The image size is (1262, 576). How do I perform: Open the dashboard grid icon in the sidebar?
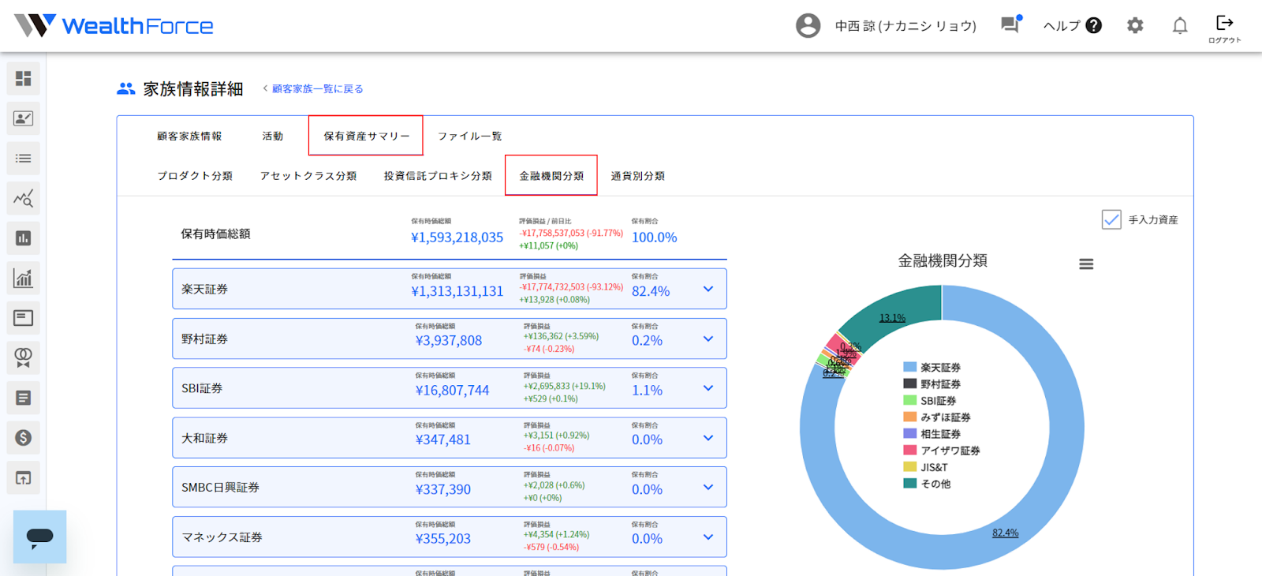pos(24,78)
